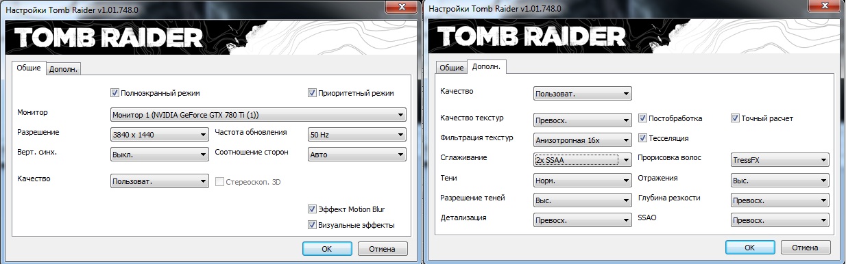
Task: Open the Верт. синх. dropdown
Action: (159, 155)
